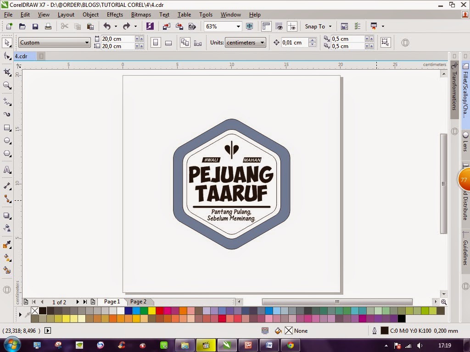
Task: Select the Ellipse tool
Action: pos(7,141)
